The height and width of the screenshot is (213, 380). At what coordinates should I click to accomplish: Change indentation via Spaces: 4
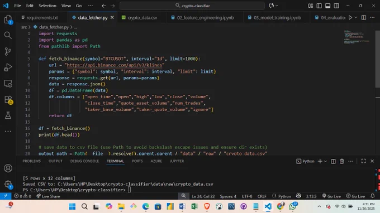pos(228,196)
